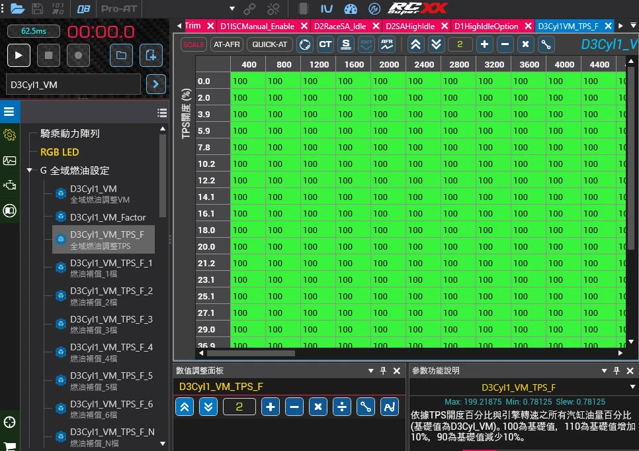The width and height of the screenshot is (639, 451).
Task: Click the table horizontal scrollbar thumb
Action: [x=251, y=354]
